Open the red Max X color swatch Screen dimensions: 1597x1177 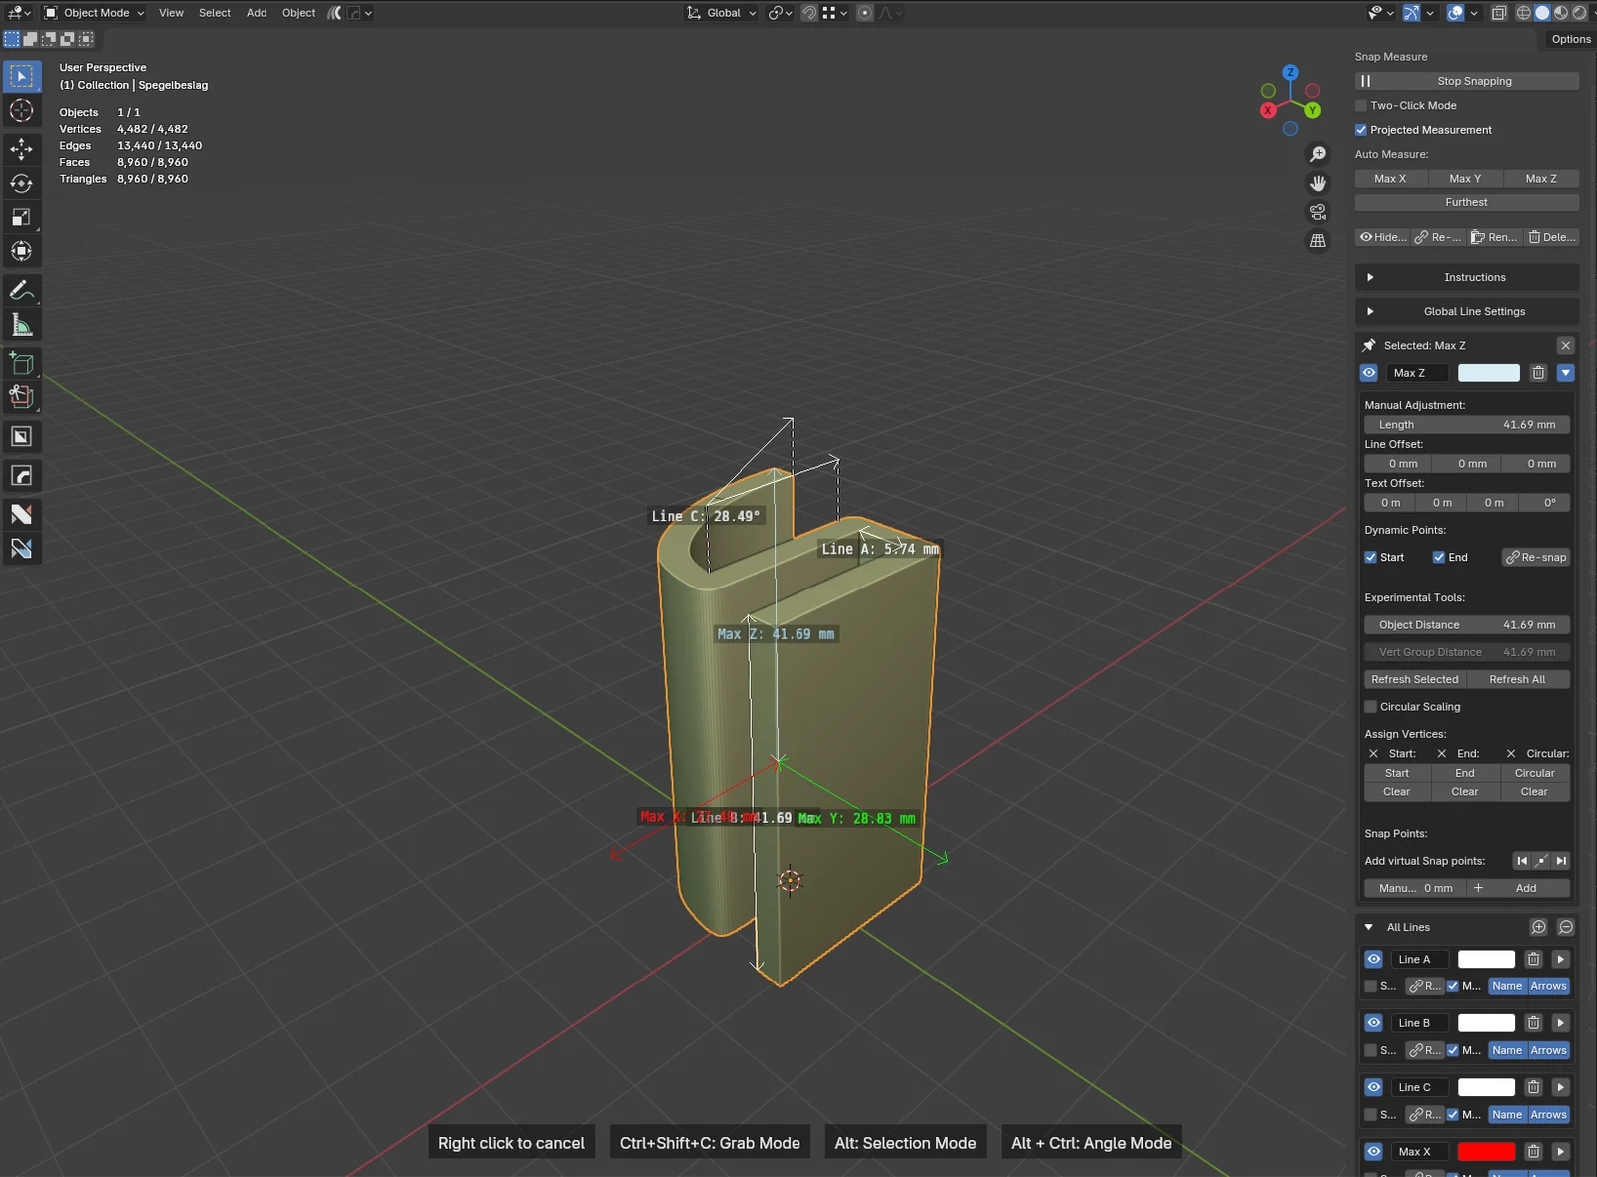[1486, 1152]
